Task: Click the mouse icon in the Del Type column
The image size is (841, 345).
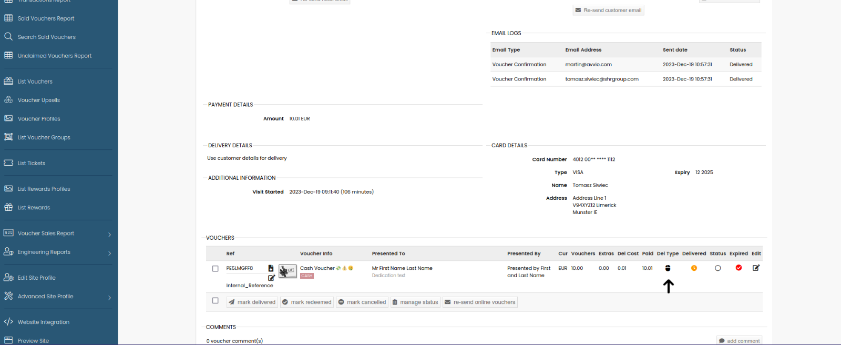Action: 668,268
